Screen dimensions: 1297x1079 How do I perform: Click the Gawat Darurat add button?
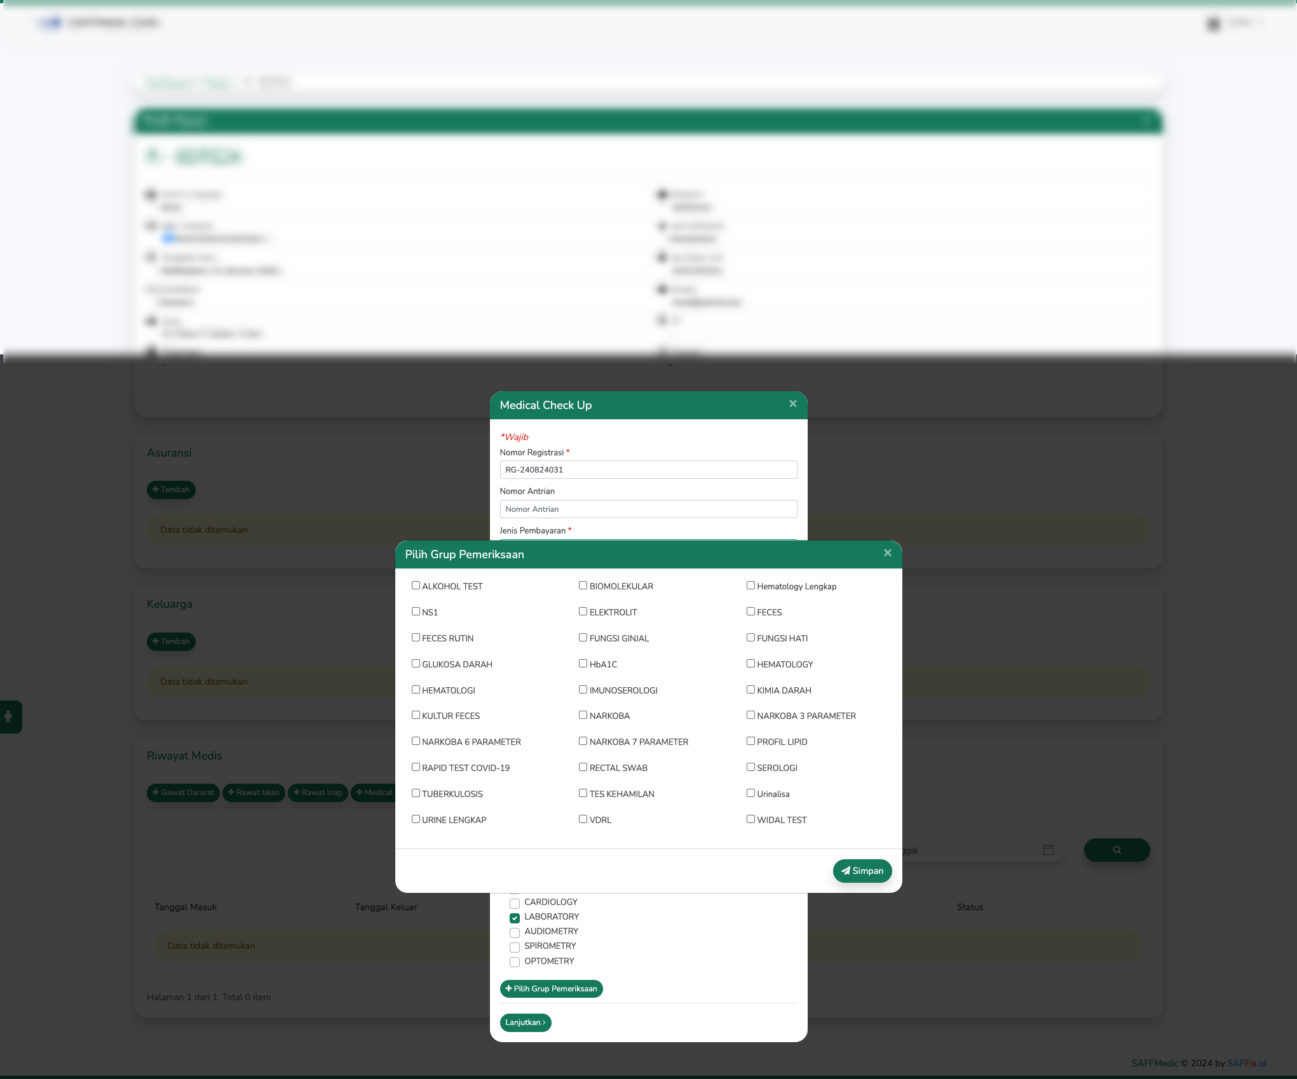point(183,793)
